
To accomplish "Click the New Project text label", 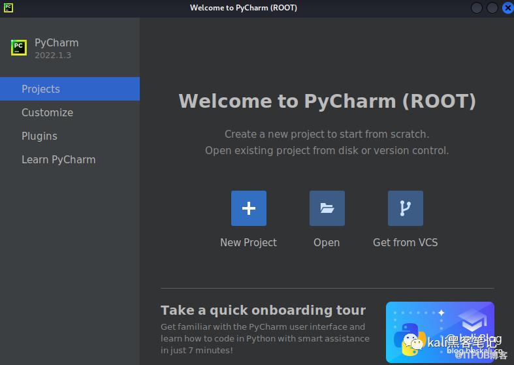I will (248, 242).
